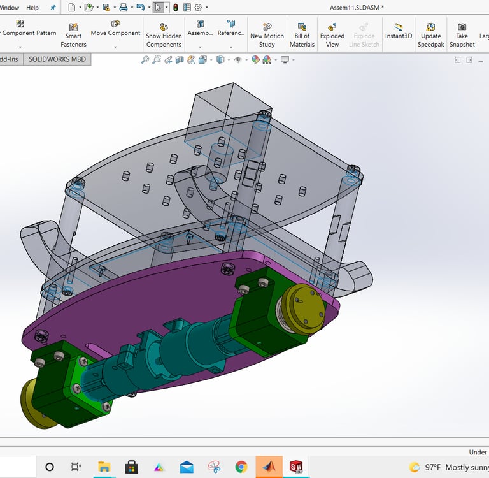The image size is (489, 478).
Task: Insert a Bill of Materials
Action: 302,35
